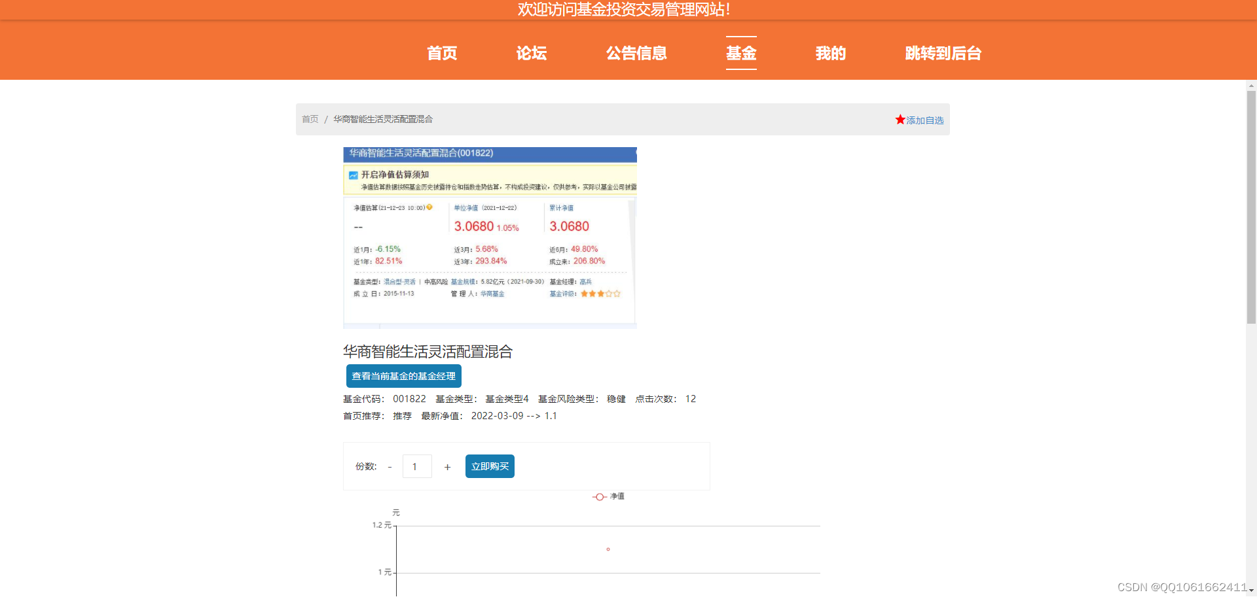Increase share count with plus button
This screenshot has width=1257, height=599.
coord(447,467)
